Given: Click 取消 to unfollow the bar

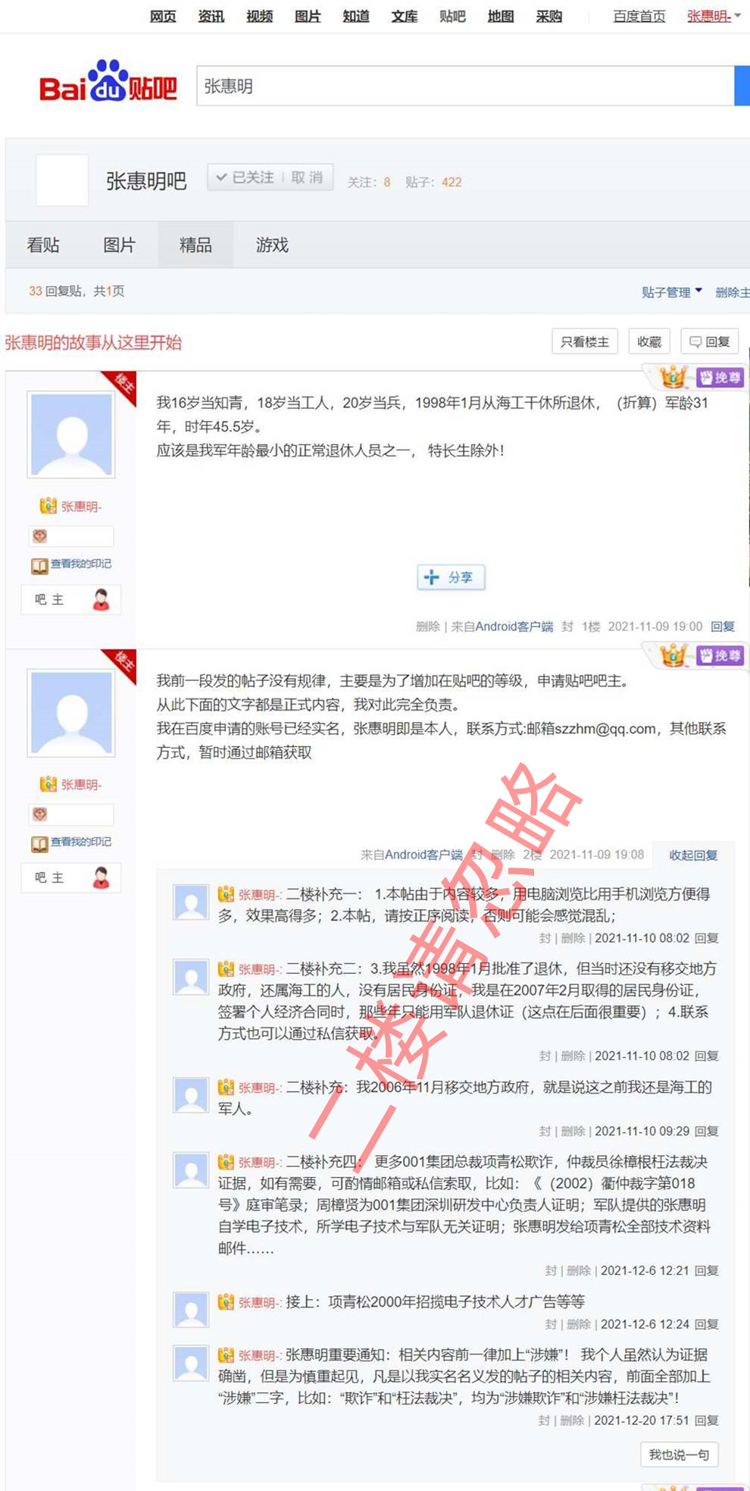Looking at the screenshot, I should [307, 177].
